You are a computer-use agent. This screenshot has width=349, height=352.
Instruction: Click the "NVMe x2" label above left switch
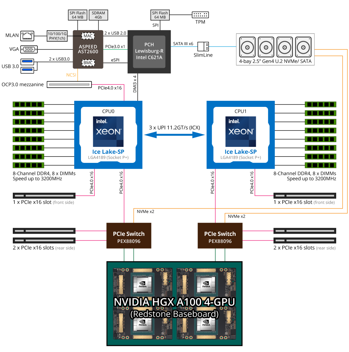tap(146, 212)
